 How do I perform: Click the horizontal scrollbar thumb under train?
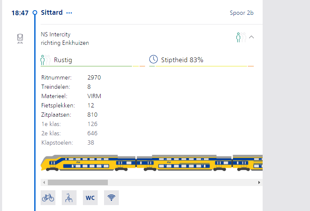coord(78,182)
